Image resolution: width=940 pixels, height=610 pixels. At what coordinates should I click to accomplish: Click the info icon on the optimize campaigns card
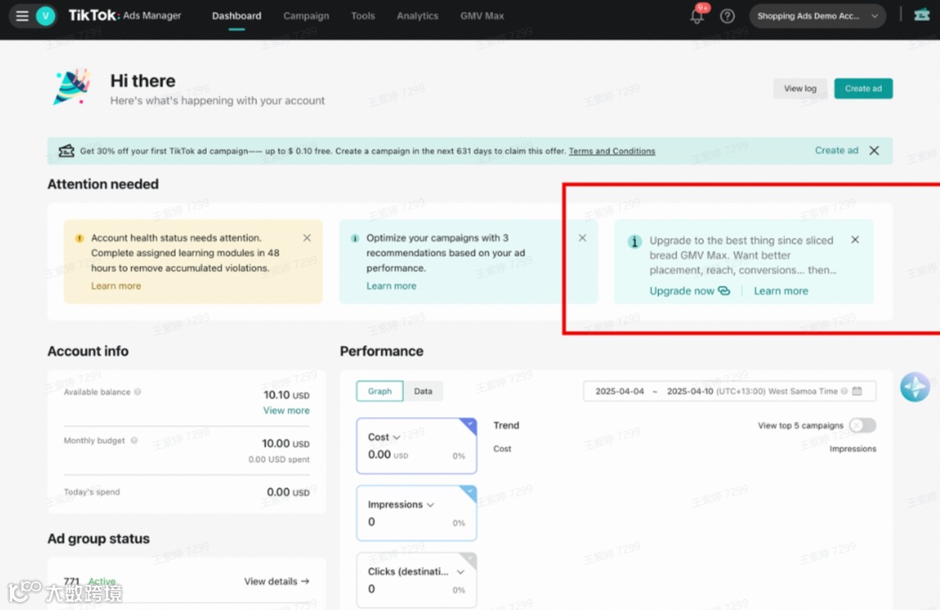(354, 238)
